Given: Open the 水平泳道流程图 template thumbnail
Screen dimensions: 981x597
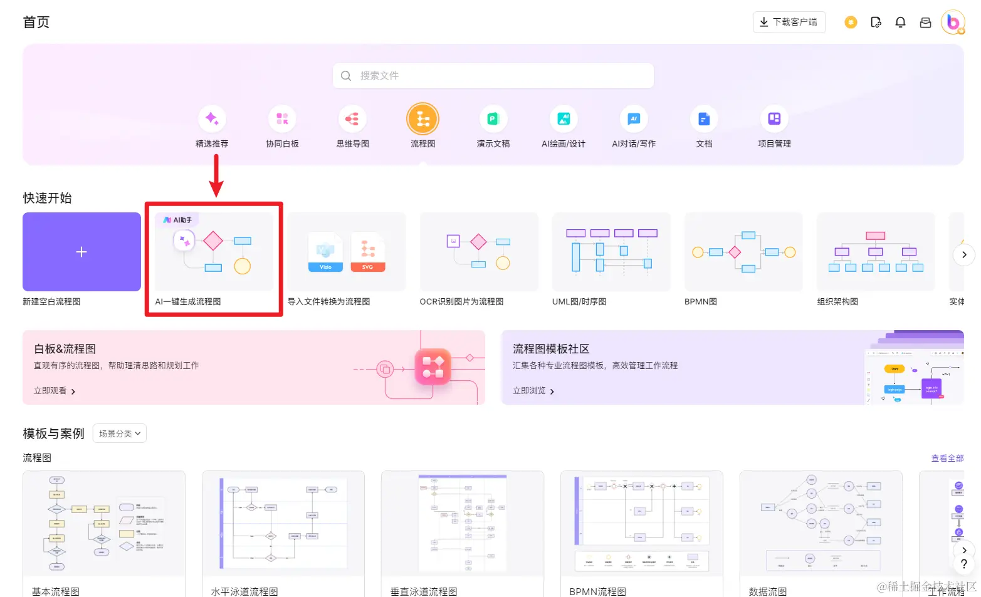Looking at the screenshot, I should pos(283,524).
